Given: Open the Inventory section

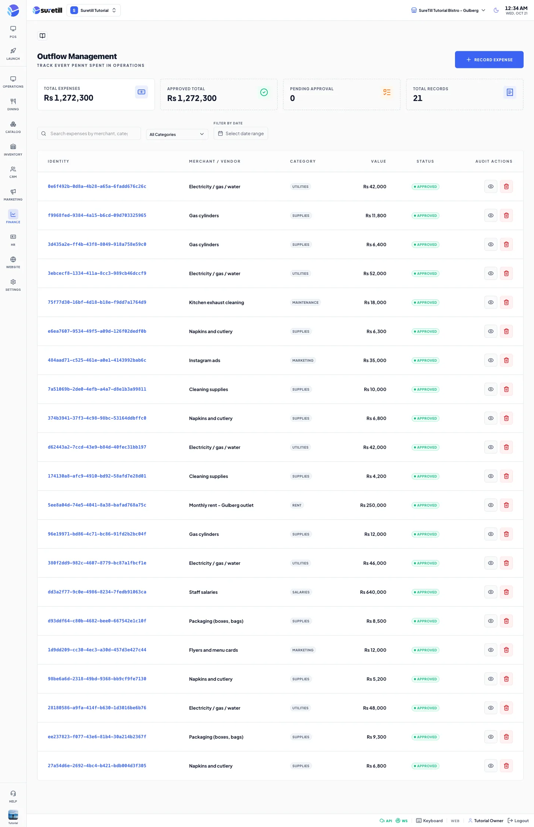Looking at the screenshot, I should click(x=13, y=150).
